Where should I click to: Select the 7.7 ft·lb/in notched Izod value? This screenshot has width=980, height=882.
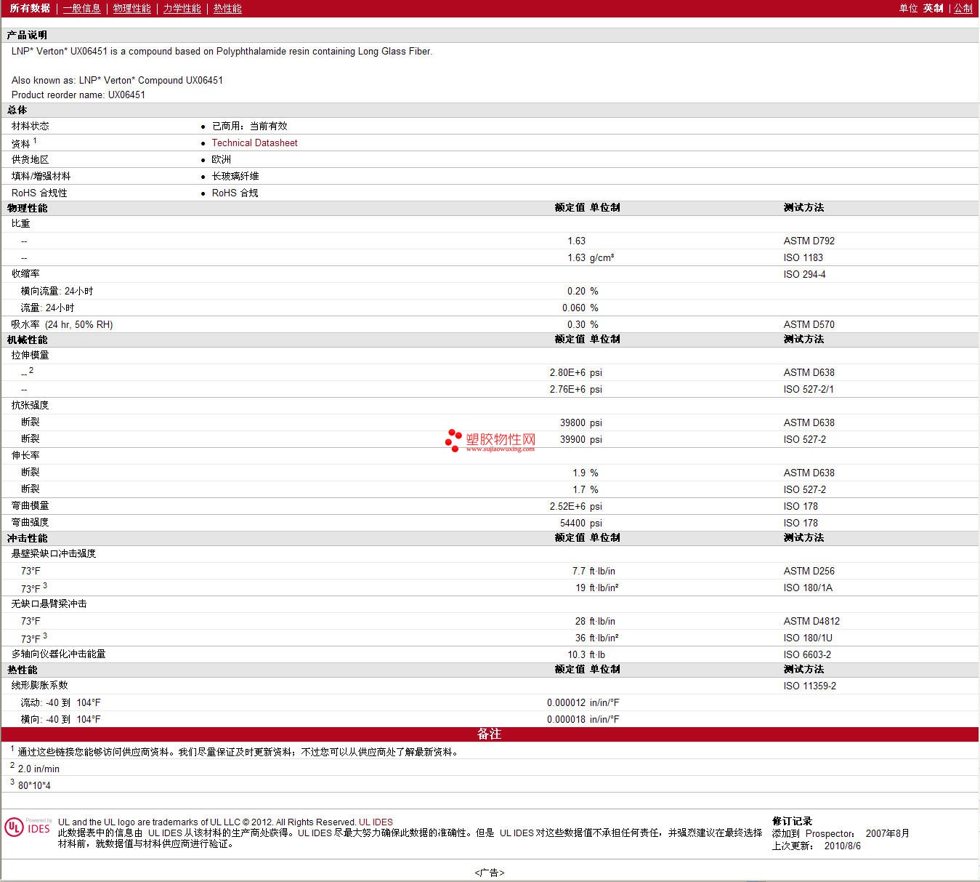click(x=594, y=571)
